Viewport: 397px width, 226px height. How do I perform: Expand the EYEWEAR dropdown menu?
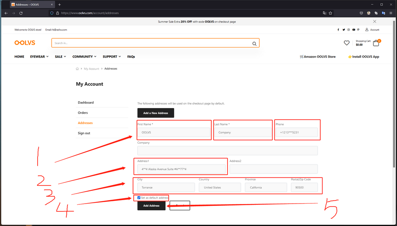pyautogui.click(x=39, y=57)
